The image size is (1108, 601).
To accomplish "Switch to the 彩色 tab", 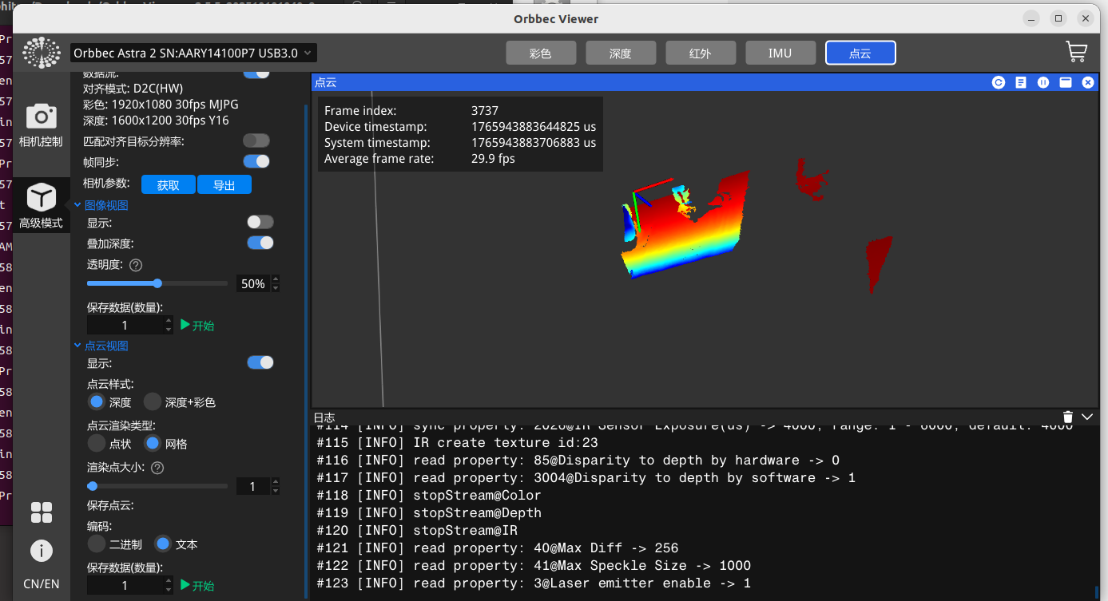I will [x=541, y=53].
